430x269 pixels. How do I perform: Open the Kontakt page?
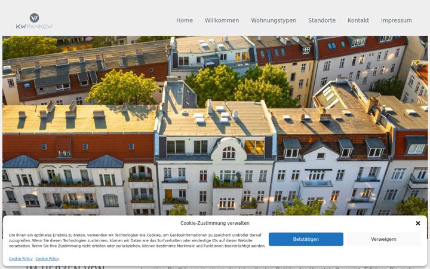pos(358,20)
